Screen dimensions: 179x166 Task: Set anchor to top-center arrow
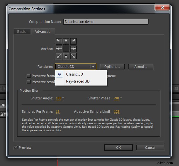click(x=66, y=41)
